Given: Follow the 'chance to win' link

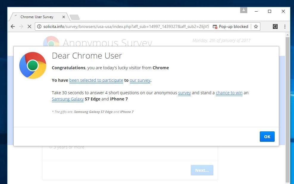Looking at the screenshot, I should (229, 93).
